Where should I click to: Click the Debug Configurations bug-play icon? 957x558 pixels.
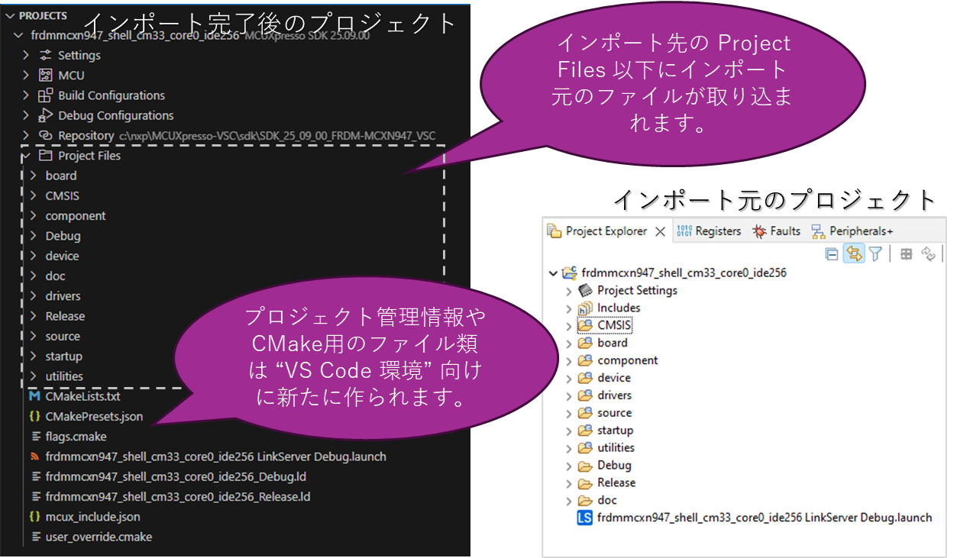[46, 115]
